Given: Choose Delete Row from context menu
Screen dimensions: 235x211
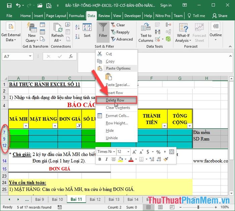Looking at the screenshot, I should (116, 100).
